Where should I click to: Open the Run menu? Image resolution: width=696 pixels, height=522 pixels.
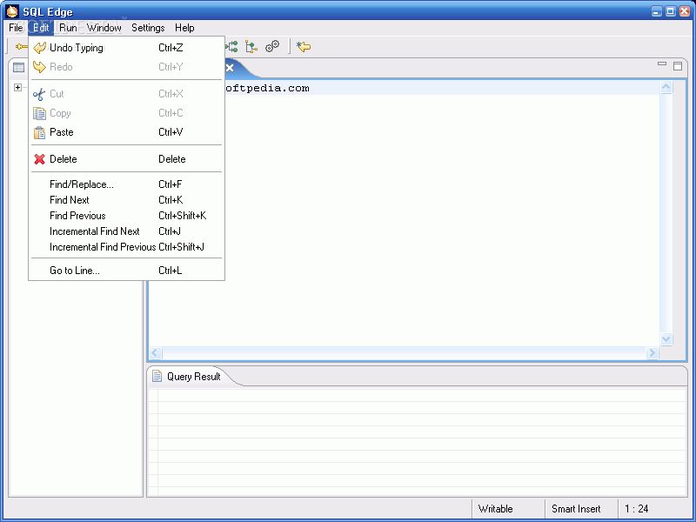68,28
